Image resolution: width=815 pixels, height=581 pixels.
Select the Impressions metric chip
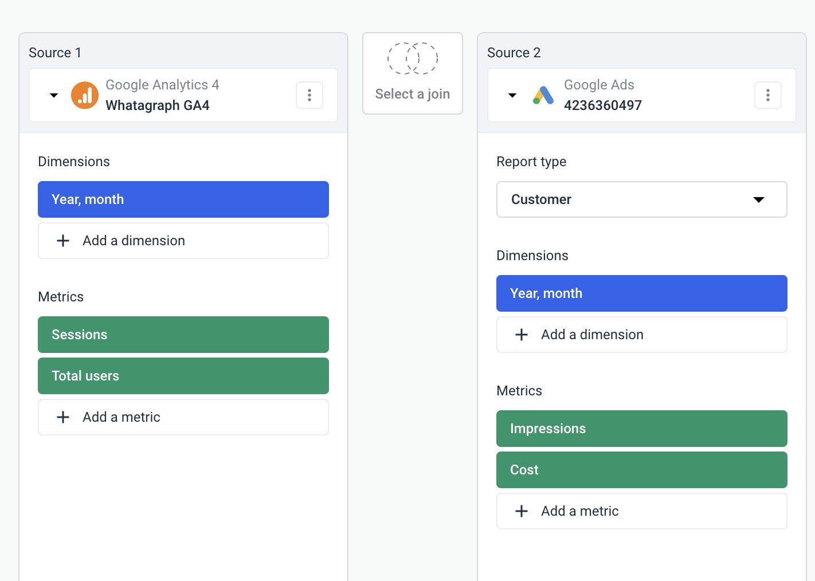(x=641, y=429)
